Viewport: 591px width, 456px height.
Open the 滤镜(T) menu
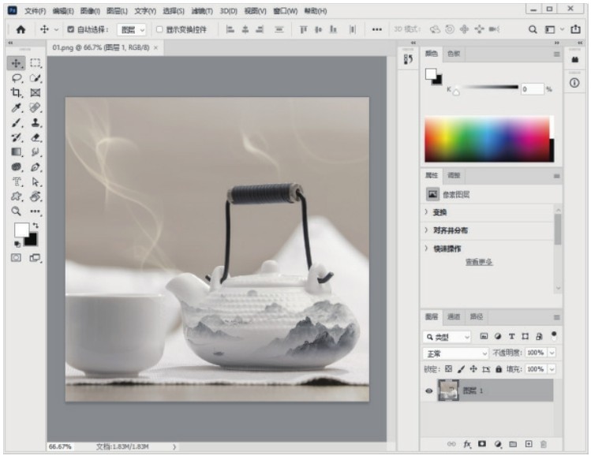click(202, 11)
